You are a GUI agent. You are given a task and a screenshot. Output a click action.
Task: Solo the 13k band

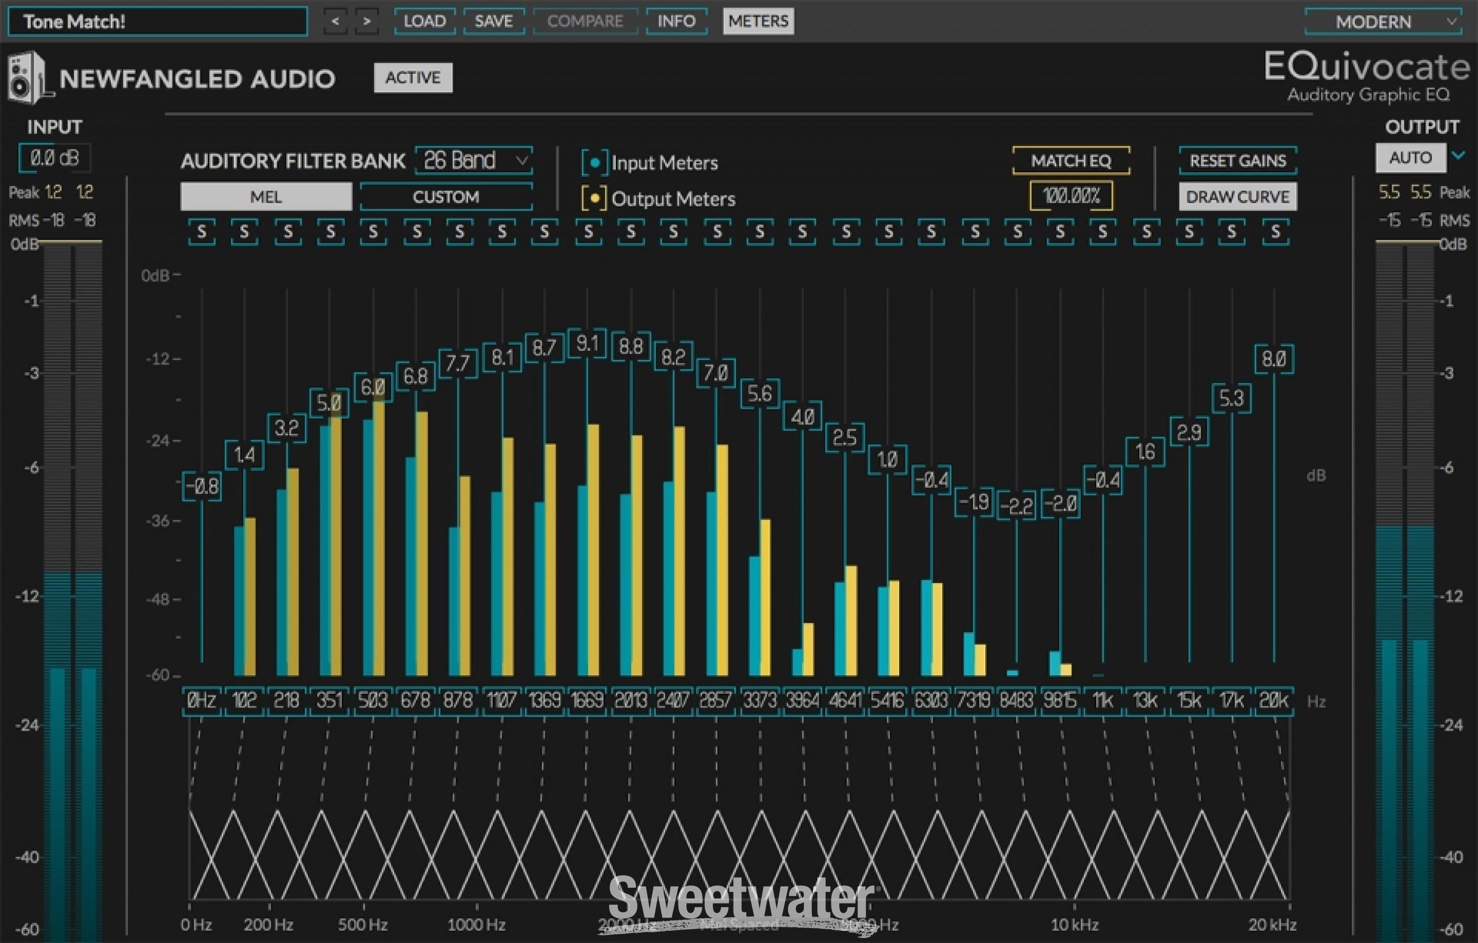pyautogui.click(x=1146, y=232)
